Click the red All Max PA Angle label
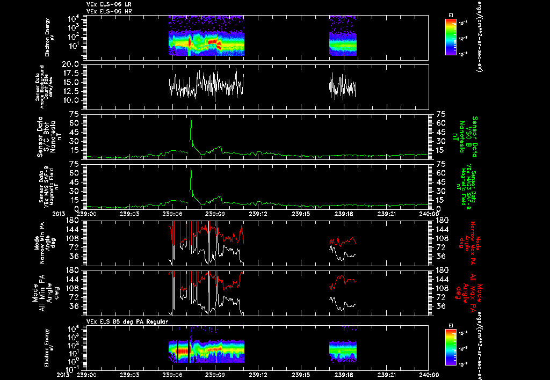550x380 pixels. point(469,291)
